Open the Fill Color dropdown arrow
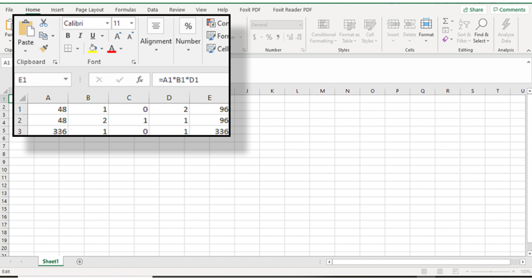The width and height of the screenshot is (532, 279). point(101,49)
